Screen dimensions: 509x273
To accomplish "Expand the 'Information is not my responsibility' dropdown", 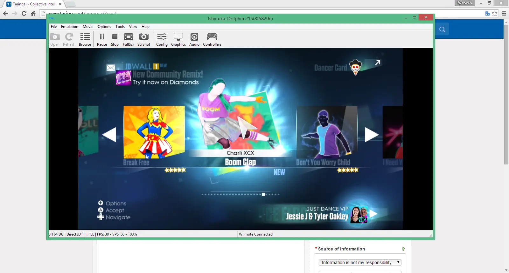I will [x=360, y=263].
